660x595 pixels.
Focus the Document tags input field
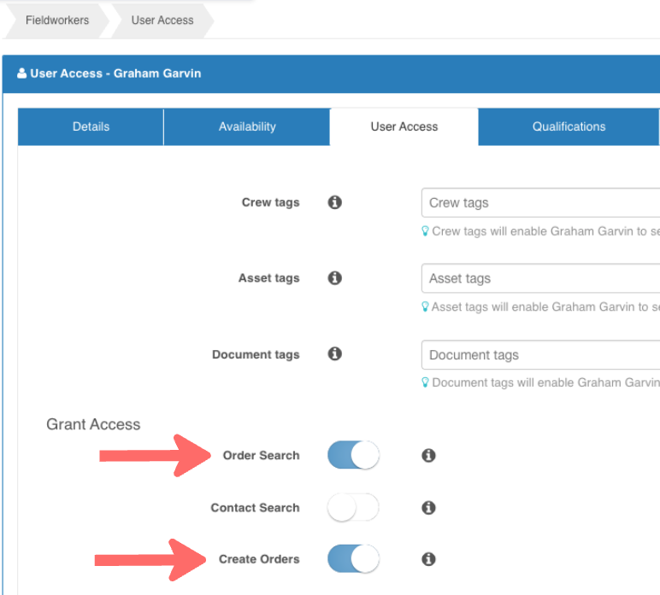click(540, 354)
